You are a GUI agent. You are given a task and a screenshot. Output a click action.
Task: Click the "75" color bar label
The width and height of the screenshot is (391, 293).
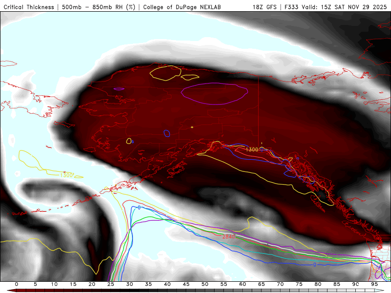pos(299,284)
